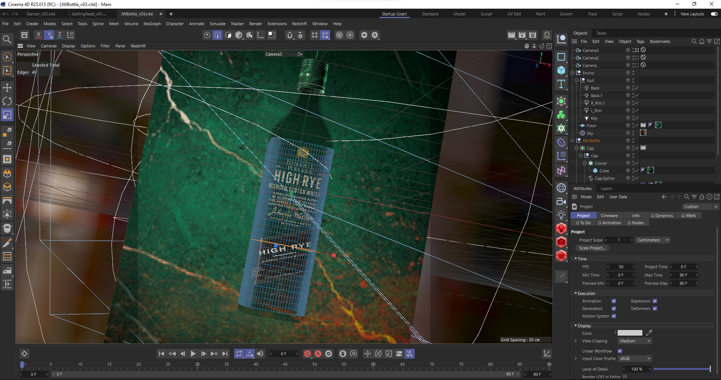Click the Record Active Objects button
This screenshot has height=380, width=721.
[307, 354]
